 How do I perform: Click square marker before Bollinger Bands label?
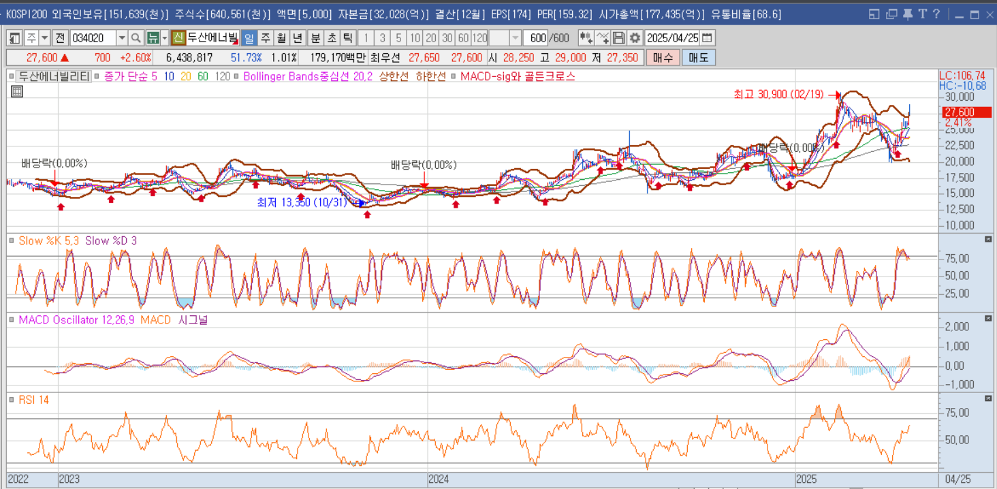238,76
